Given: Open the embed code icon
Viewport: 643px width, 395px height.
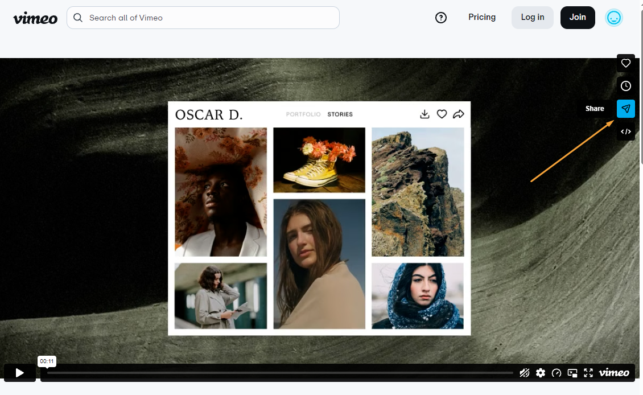Looking at the screenshot, I should coord(626,131).
